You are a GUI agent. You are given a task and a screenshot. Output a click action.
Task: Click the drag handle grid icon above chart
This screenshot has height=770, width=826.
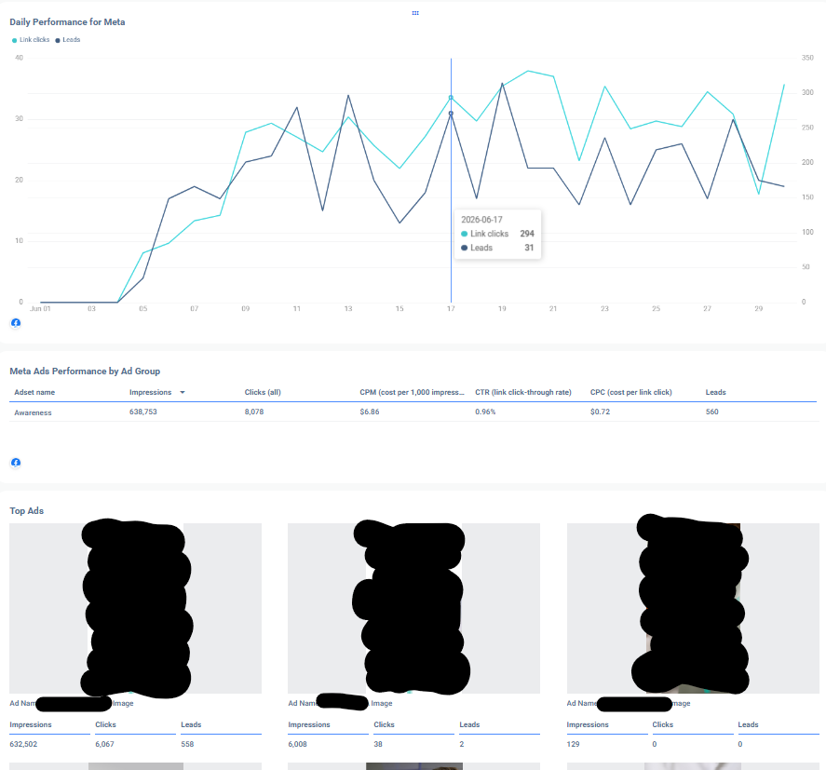tap(415, 13)
